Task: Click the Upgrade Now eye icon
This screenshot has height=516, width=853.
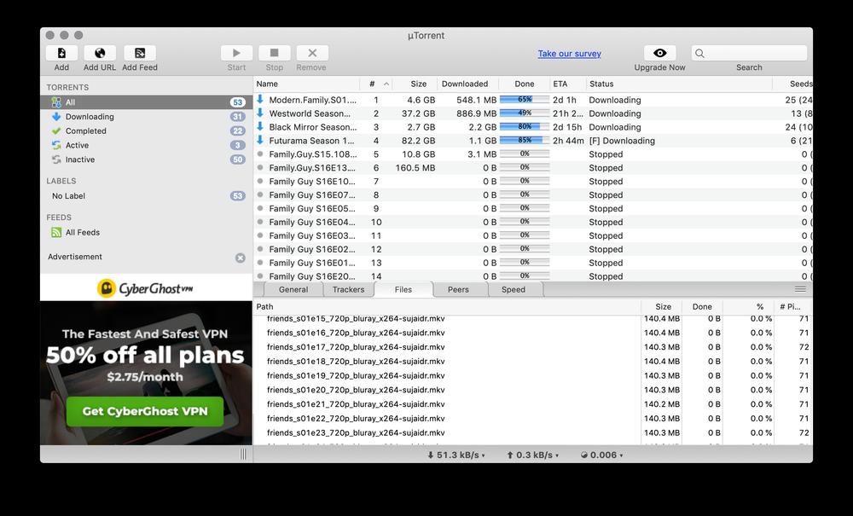Action: 660,53
